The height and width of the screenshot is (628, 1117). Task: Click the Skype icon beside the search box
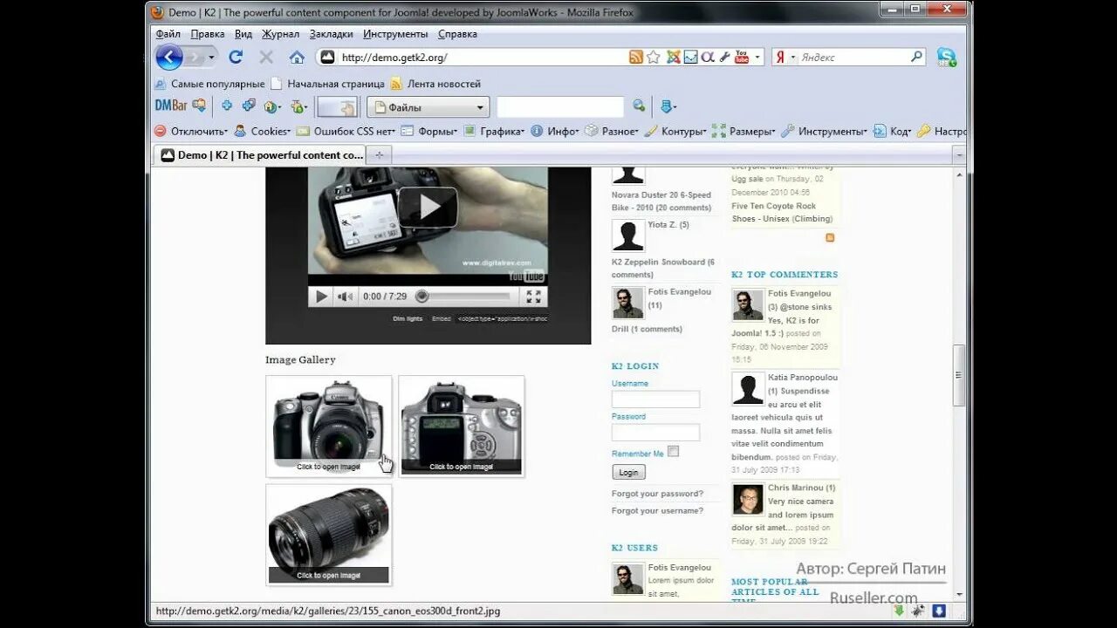947,58
